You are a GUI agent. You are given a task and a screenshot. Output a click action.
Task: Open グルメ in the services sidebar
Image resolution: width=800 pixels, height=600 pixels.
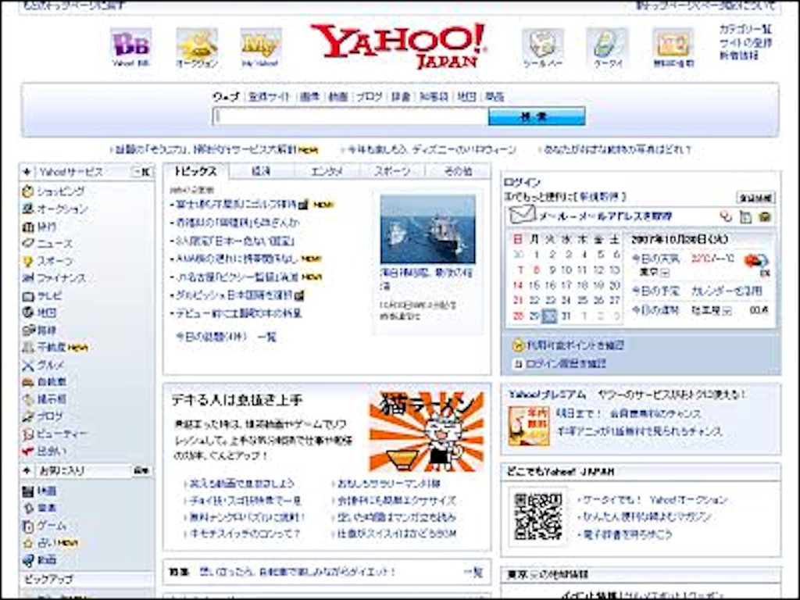pos(44,365)
